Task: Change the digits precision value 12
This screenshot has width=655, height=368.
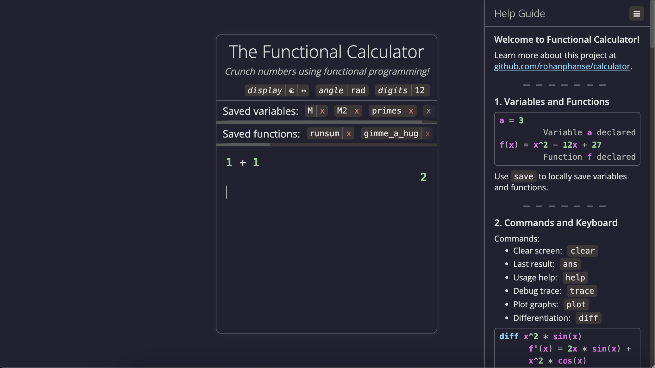Action: coord(420,90)
